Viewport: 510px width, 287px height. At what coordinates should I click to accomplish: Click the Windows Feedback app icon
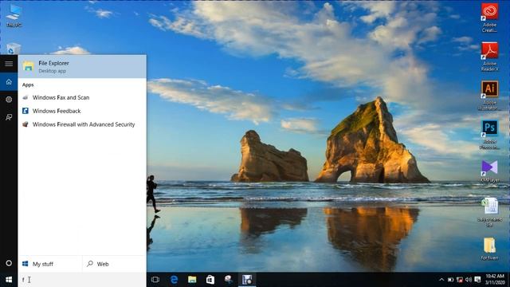click(25, 111)
